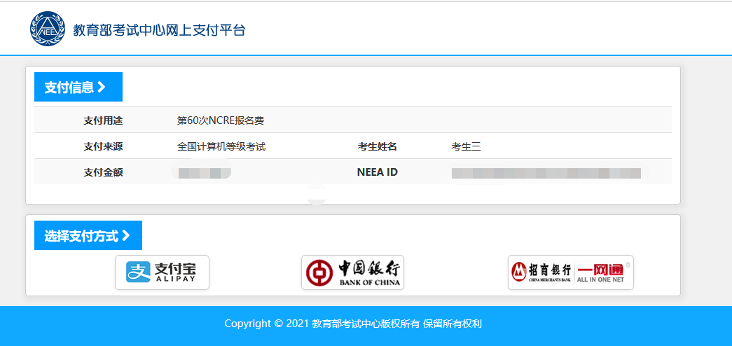Click the platform title 教育部考试中心网上支付平台
The height and width of the screenshot is (346, 732).
(x=159, y=30)
